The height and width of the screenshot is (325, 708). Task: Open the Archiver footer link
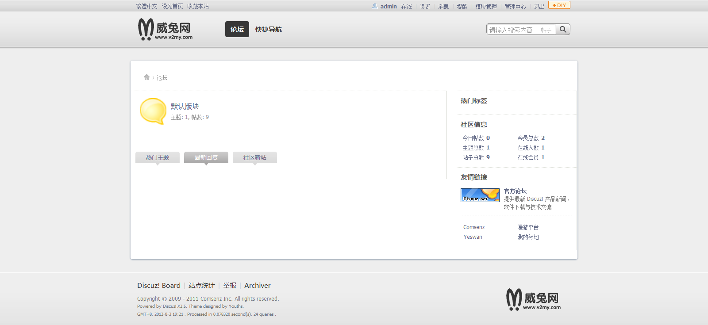[x=258, y=286]
